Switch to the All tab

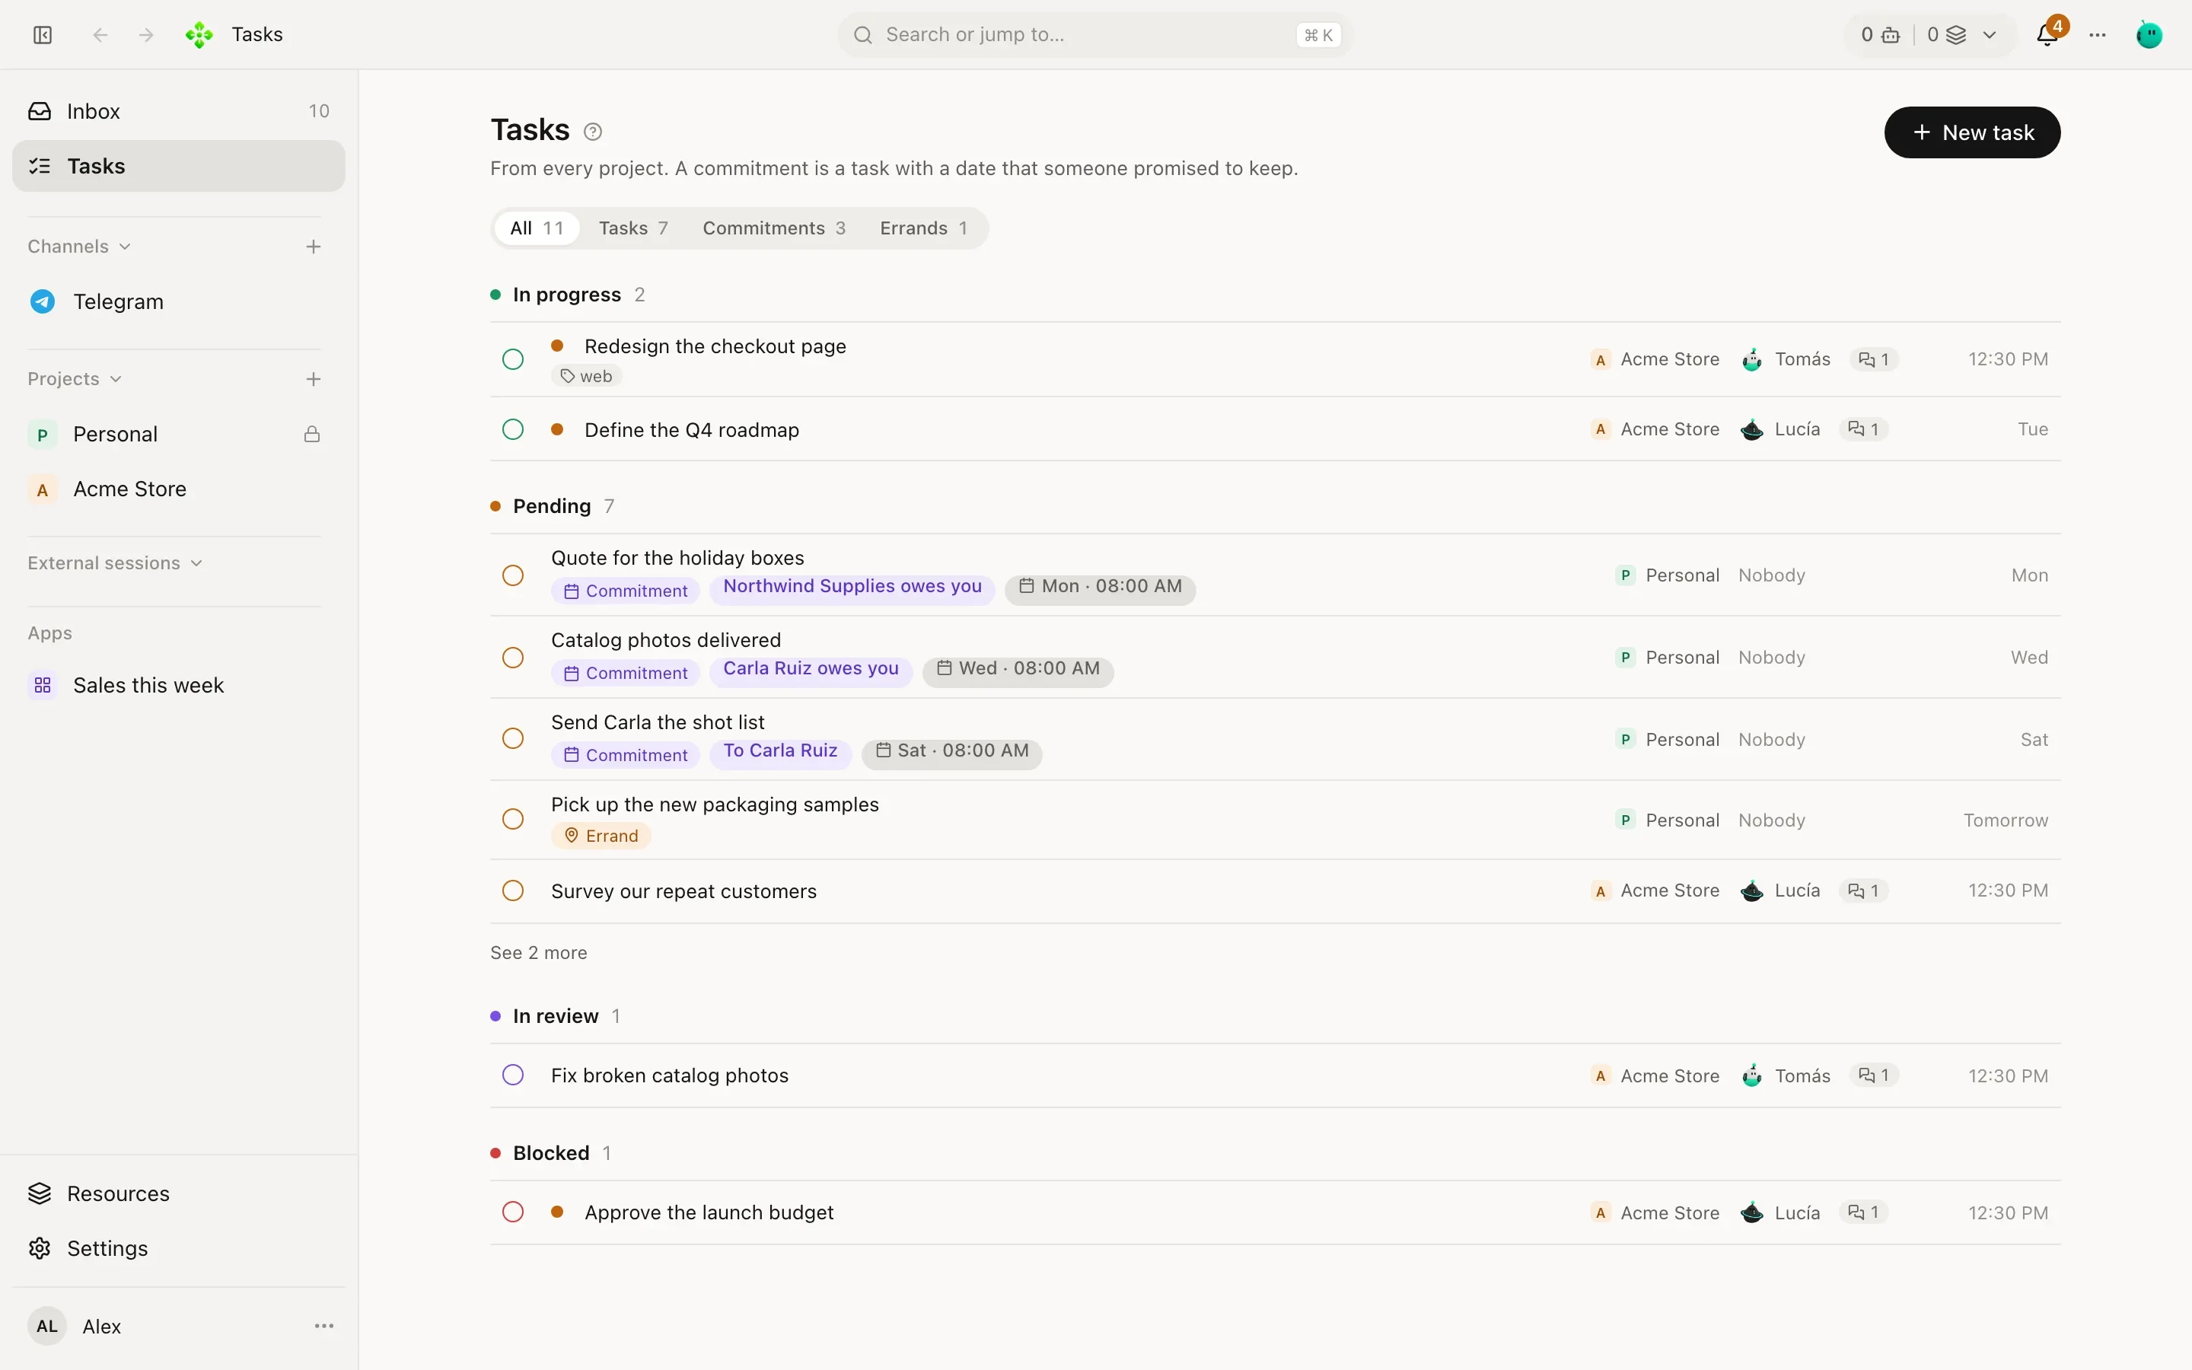[537, 228]
